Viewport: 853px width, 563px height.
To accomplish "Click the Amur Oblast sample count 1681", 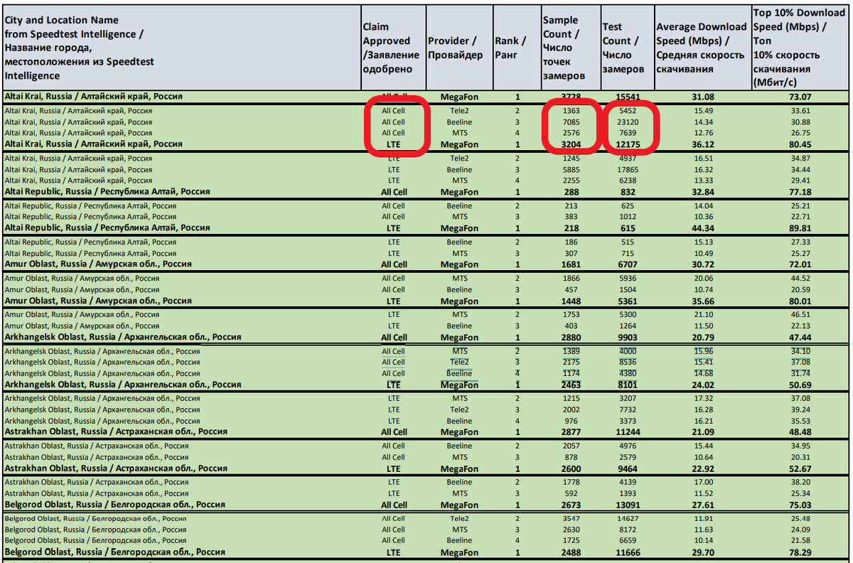I will (571, 264).
